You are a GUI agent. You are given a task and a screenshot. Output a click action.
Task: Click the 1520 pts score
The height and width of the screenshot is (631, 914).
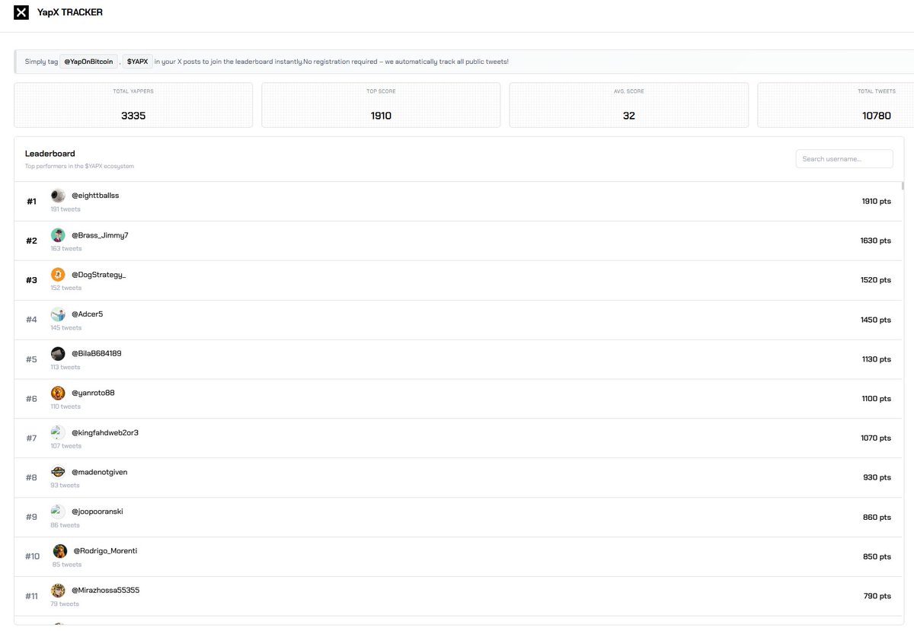[x=876, y=280]
